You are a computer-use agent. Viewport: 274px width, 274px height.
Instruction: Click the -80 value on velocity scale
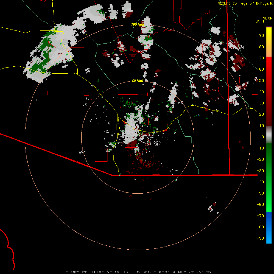(260, 227)
